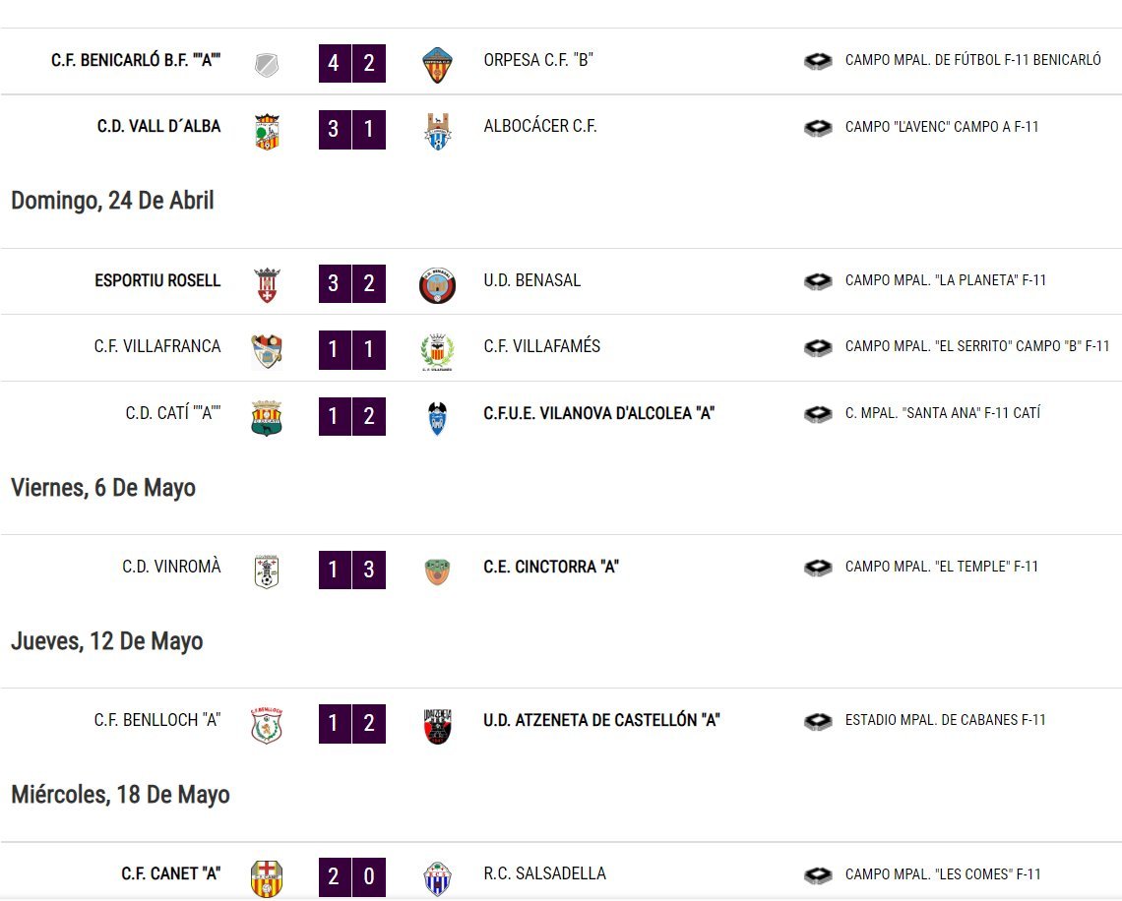Open the 1-3 Vinromà vs Cinctorra score

tap(352, 570)
